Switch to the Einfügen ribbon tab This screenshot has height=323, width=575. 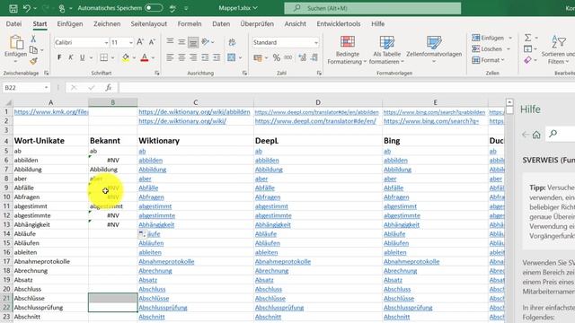click(70, 24)
